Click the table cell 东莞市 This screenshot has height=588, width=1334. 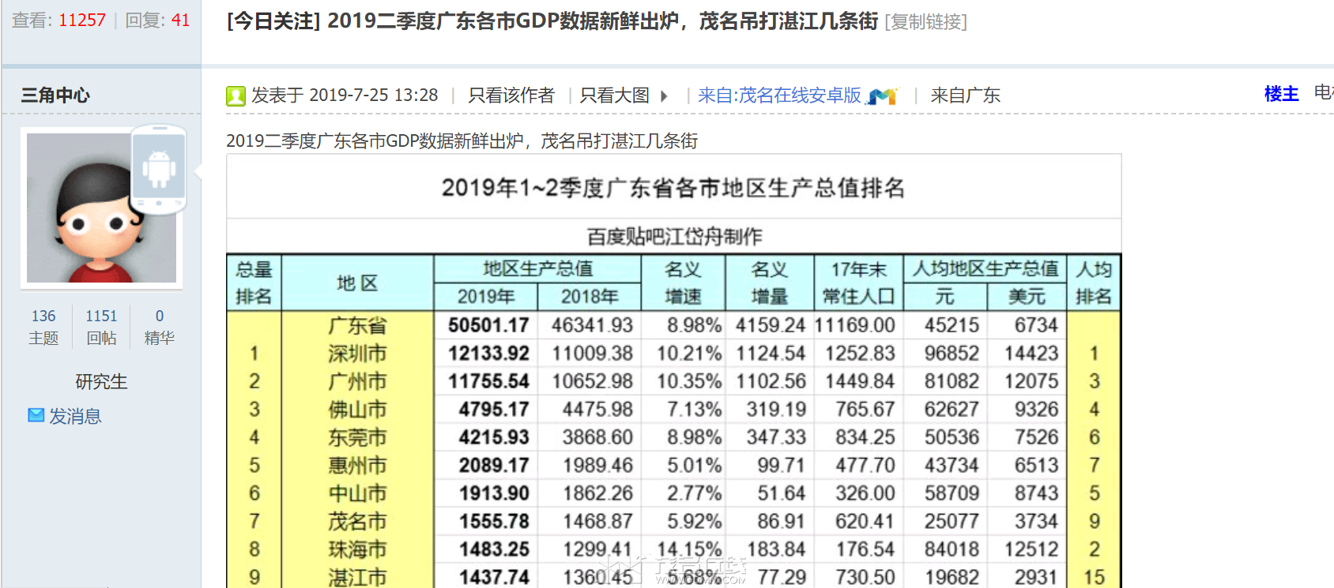click(x=357, y=437)
